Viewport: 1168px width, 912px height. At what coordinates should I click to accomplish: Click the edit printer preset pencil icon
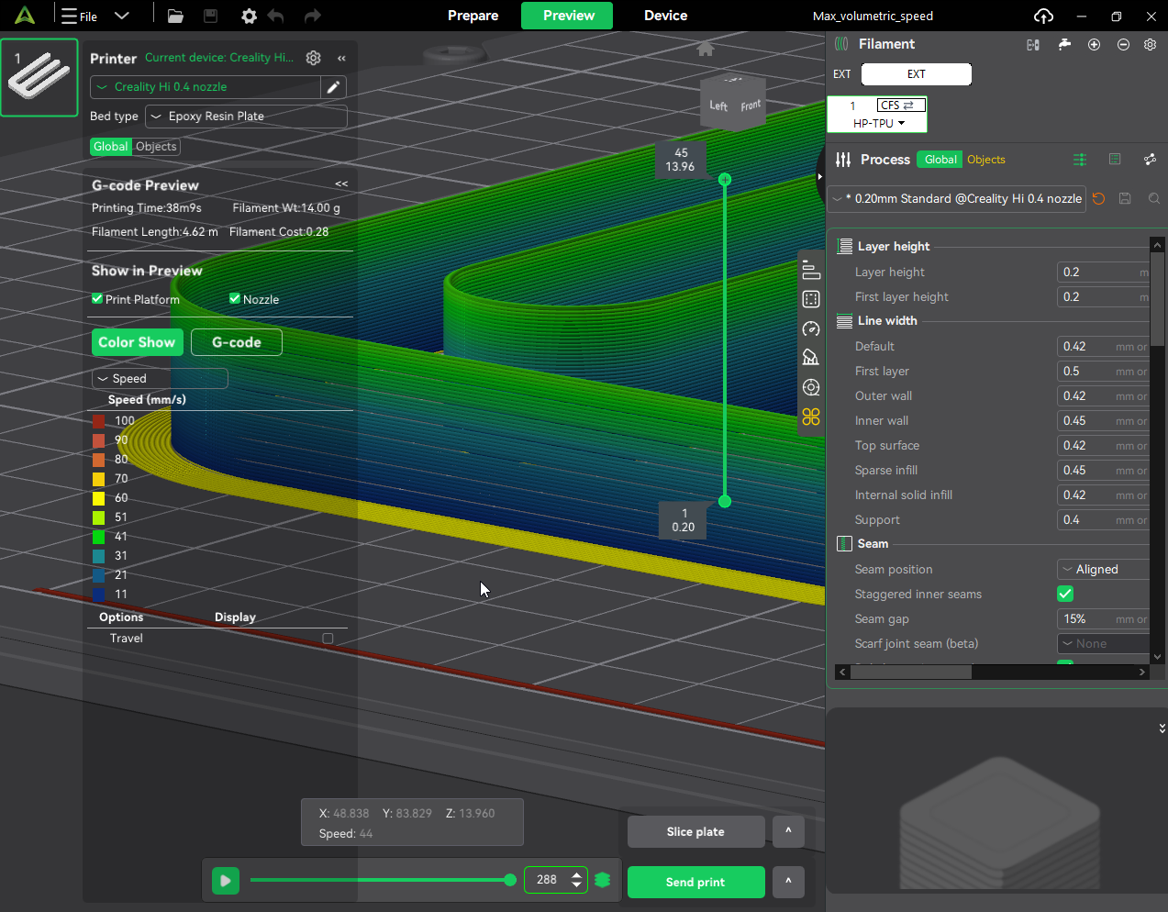tap(333, 87)
